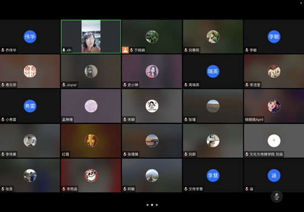Image resolution: width=304 pixels, height=212 pixels.
Task: Click the name label 史小琳
Action: pyautogui.click(x=133, y=85)
